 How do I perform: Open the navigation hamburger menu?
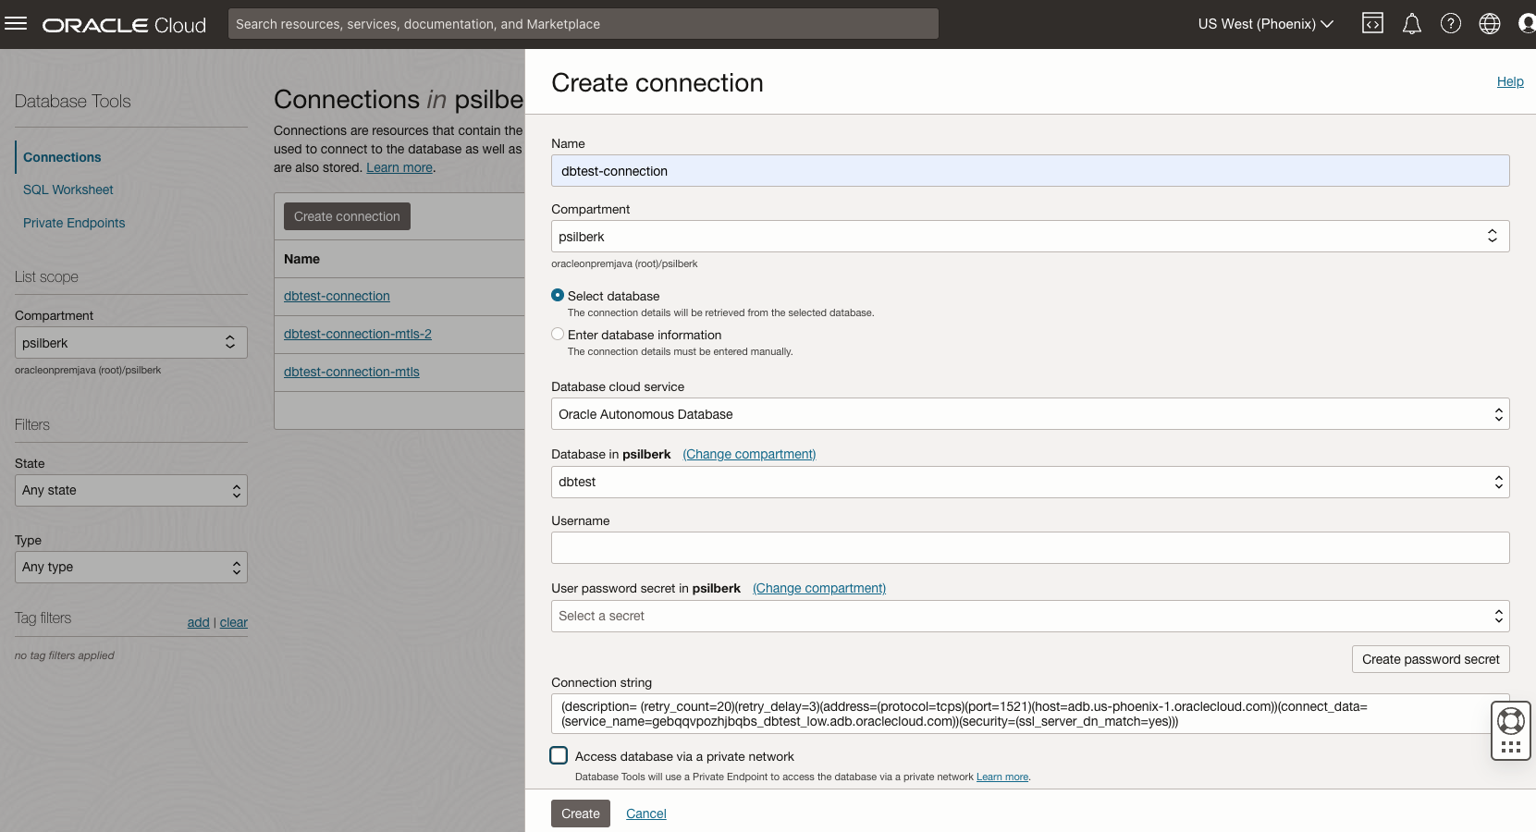[17, 23]
